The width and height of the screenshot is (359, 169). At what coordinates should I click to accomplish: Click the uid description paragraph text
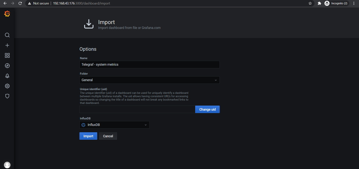coord(134,98)
